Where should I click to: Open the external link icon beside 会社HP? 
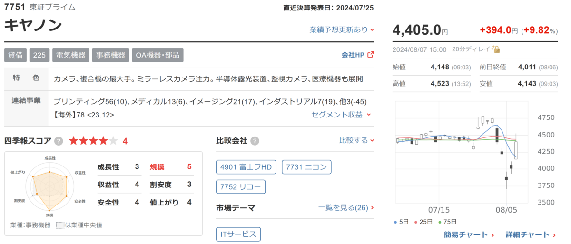(x=371, y=55)
